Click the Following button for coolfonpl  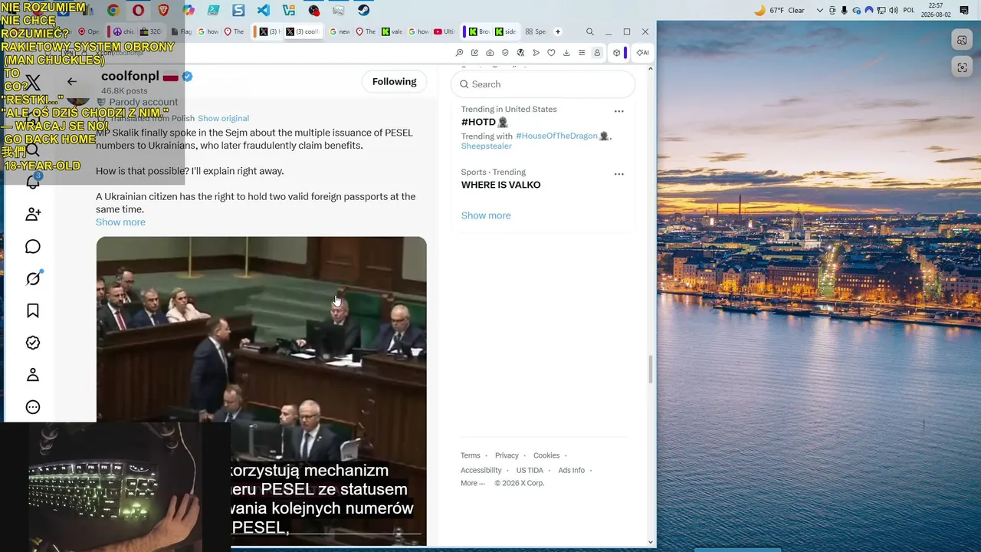394,82
